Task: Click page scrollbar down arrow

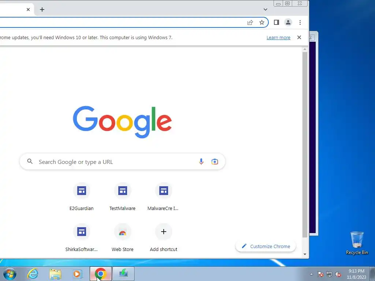Action: coord(305,254)
